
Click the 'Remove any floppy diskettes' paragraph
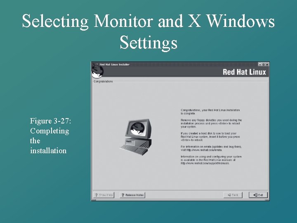tap(211, 123)
